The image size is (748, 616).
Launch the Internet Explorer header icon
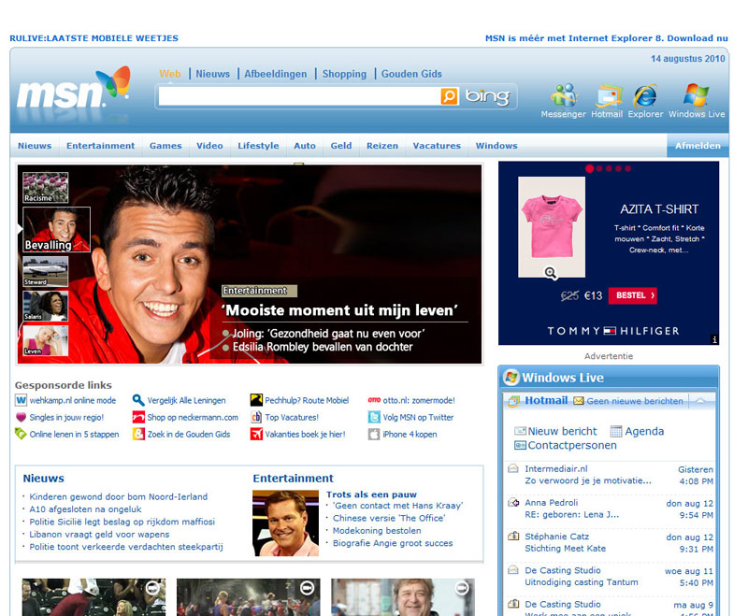point(645,95)
